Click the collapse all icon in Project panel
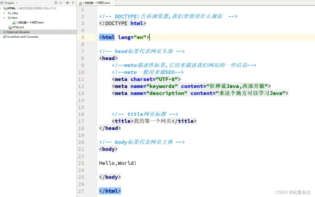Image resolution: width=315 pixels, height=197 pixels. point(61,3)
